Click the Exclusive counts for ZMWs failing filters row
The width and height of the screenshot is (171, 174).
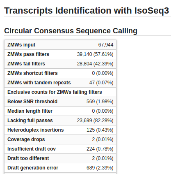point(60,92)
